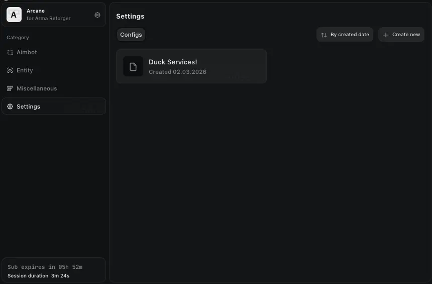Click the Settings gear icon in the category list
This screenshot has height=284, width=432.
(x=10, y=107)
